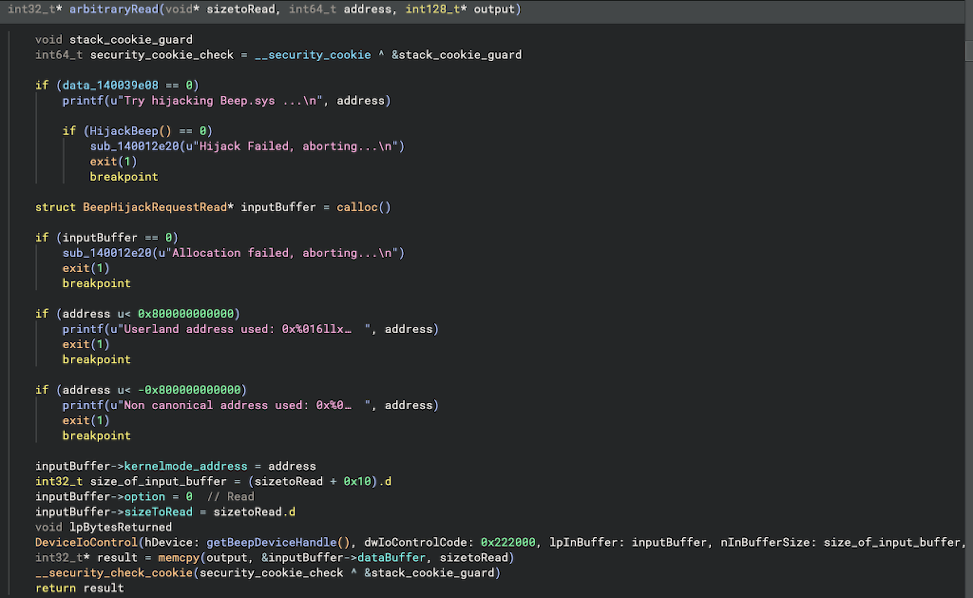The width and height of the screenshot is (973, 598).
Task: Open sub_140012e20 on the "Hijack Failed" line
Action: [134, 146]
